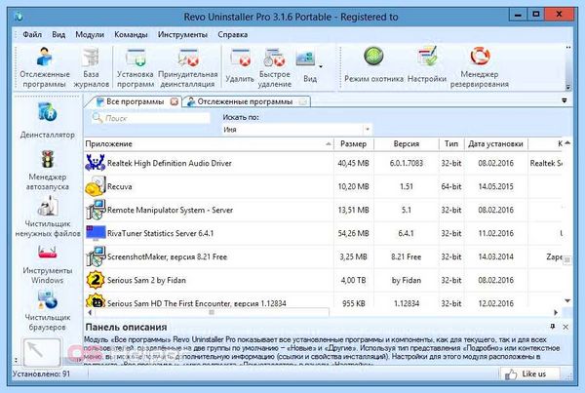Viewport: 585px width, 393px height.
Task: Open the Модули menu
Action: coord(90,35)
